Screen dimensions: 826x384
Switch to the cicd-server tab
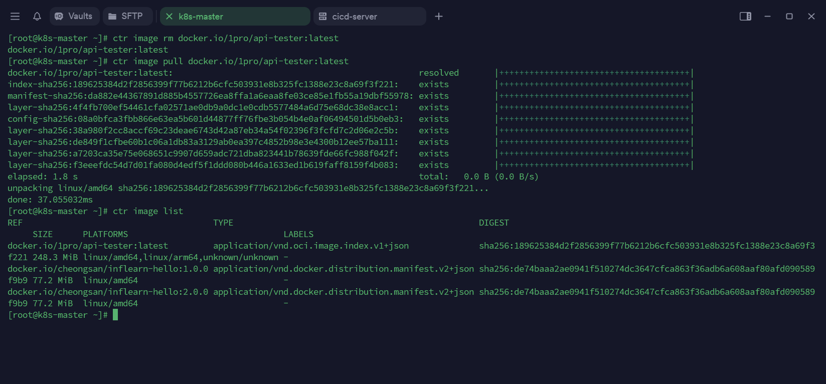(x=369, y=17)
